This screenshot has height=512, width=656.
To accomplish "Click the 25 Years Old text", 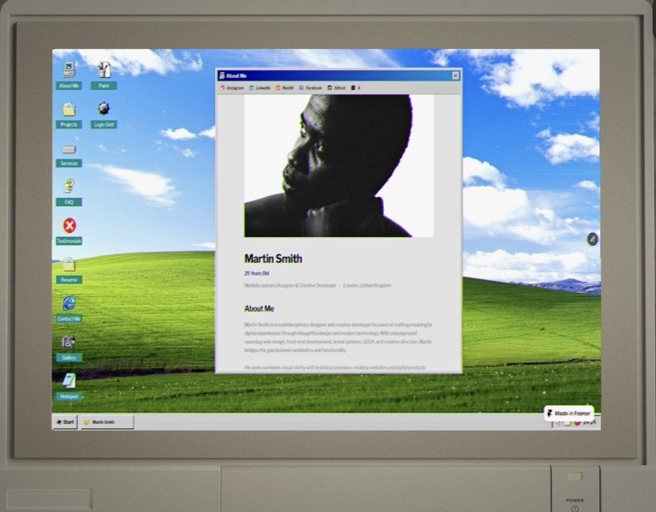I will coord(256,273).
